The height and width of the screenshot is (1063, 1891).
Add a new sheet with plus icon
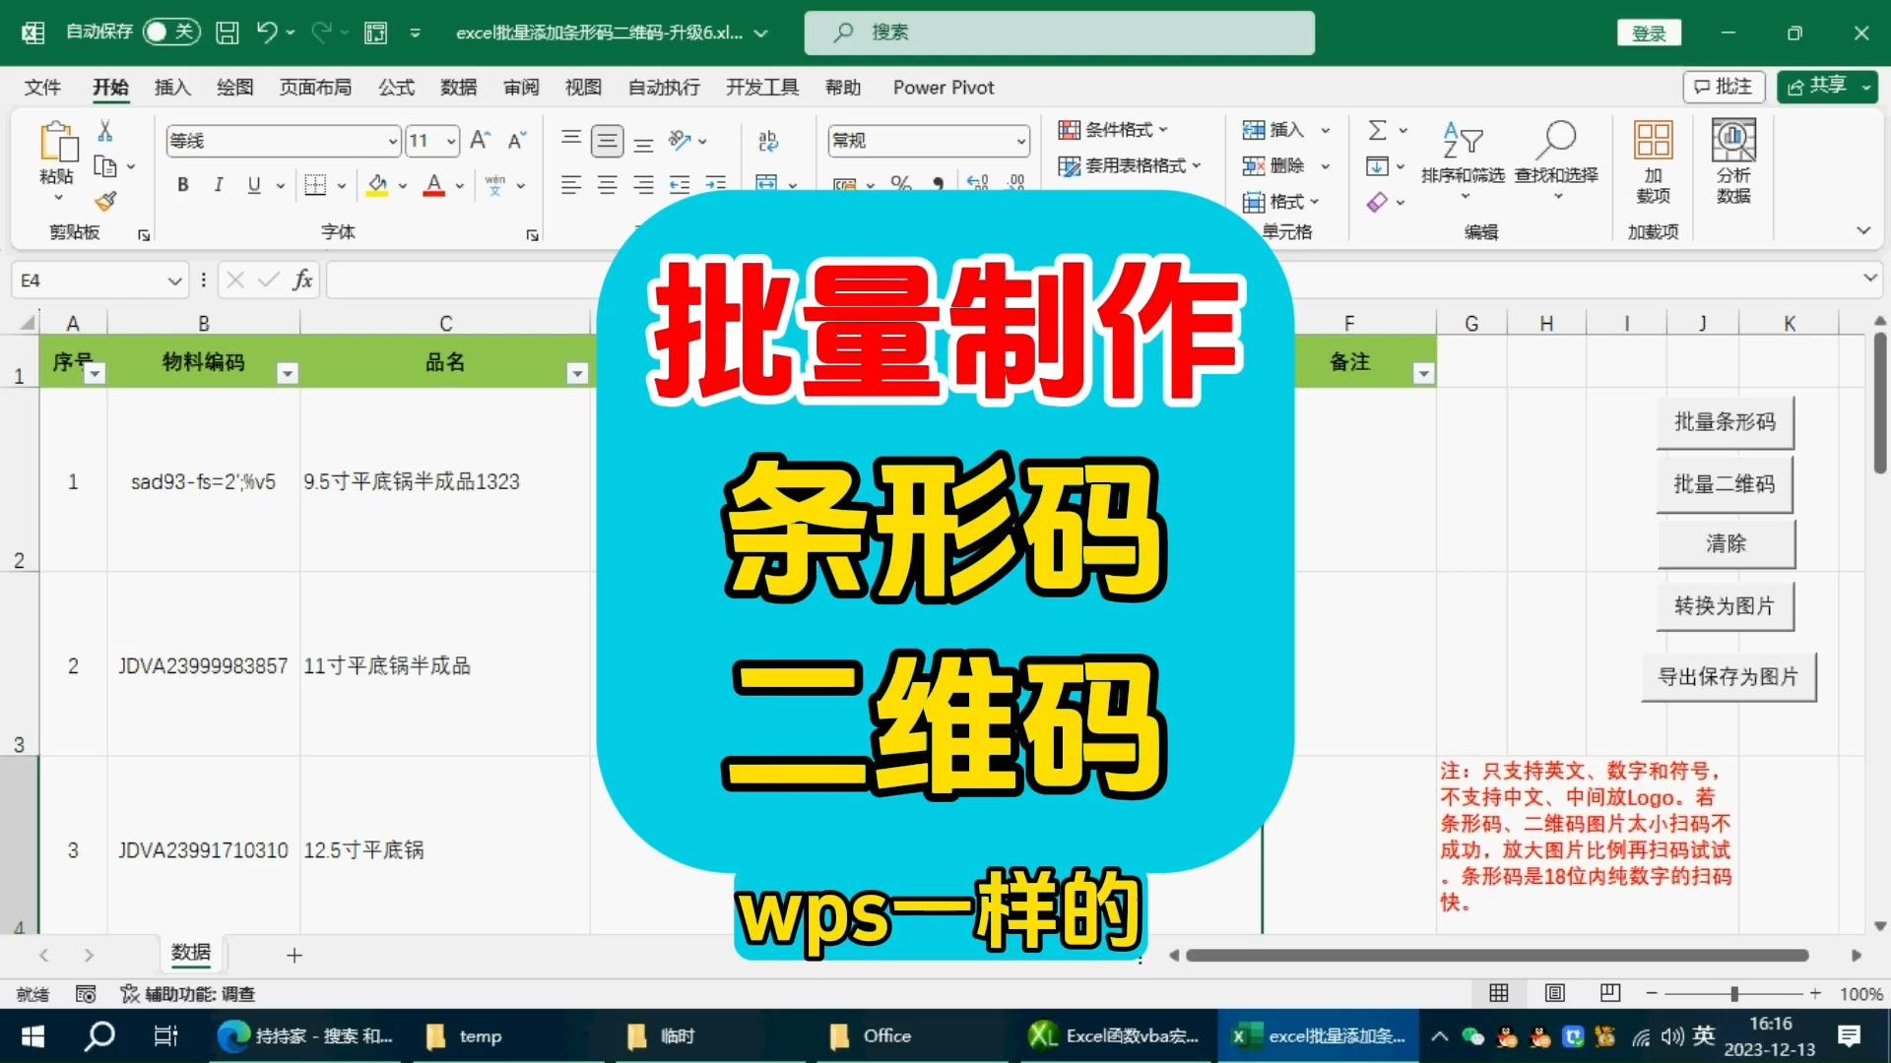coord(293,956)
